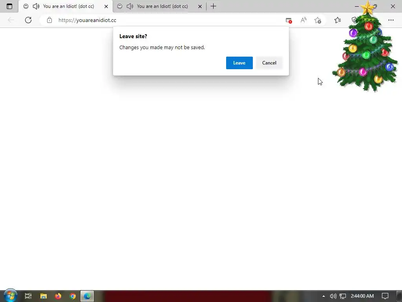
Task: Open a new tab with the plus button
Action: point(213,6)
